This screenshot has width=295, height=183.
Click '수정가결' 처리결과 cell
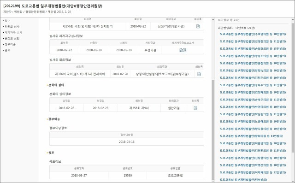[x=150, y=50]
